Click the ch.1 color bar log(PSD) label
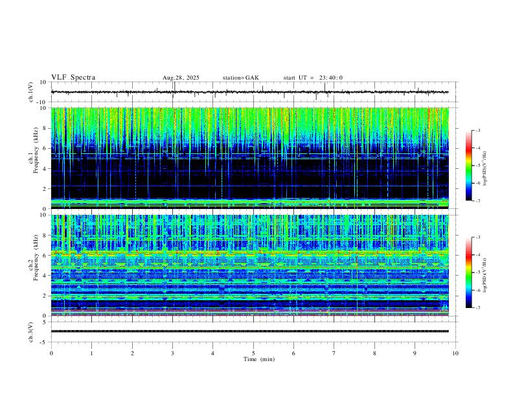This screenshot has width=513, height=396. 485,169
